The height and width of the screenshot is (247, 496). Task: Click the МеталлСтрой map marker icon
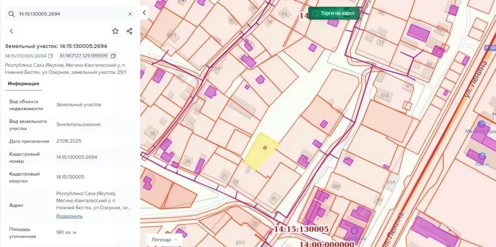[481, 125]
